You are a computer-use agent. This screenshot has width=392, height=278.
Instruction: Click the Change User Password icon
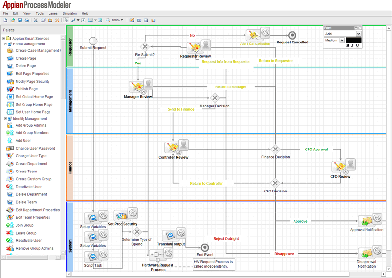[x=10, y=148]
